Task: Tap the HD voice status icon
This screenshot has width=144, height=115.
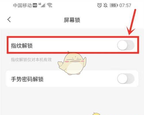Action: 35,5
